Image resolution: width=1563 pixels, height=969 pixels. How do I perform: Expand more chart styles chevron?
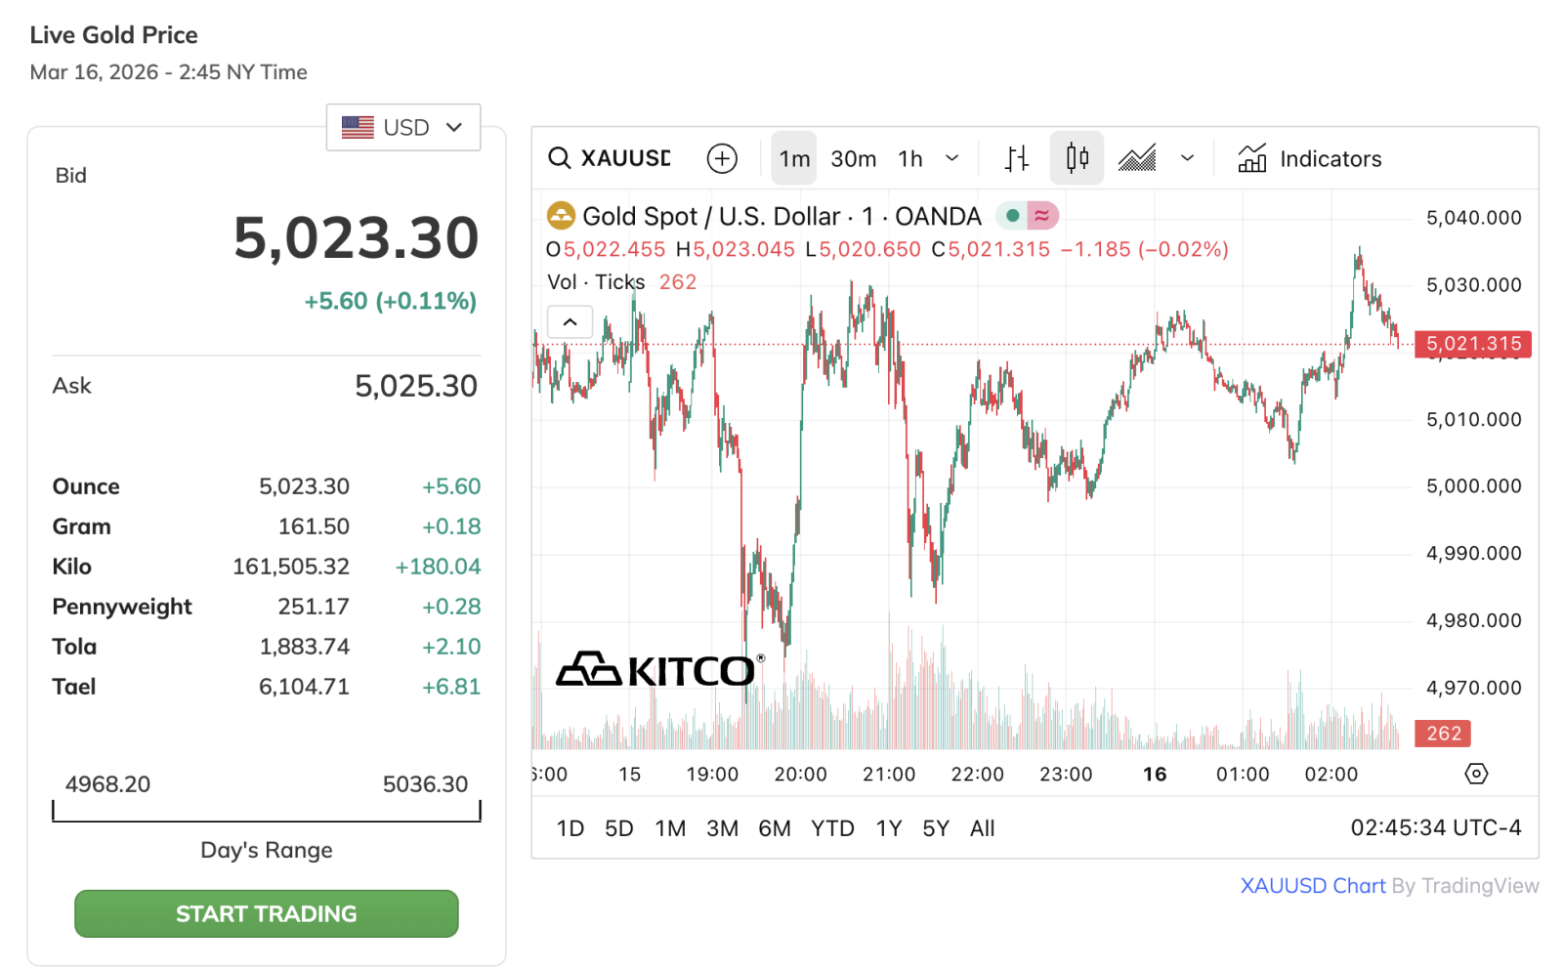pyautogui.click(x=1187, y=158)
